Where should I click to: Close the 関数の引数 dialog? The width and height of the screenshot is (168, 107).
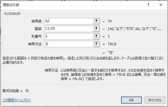(x=161, y=5)
